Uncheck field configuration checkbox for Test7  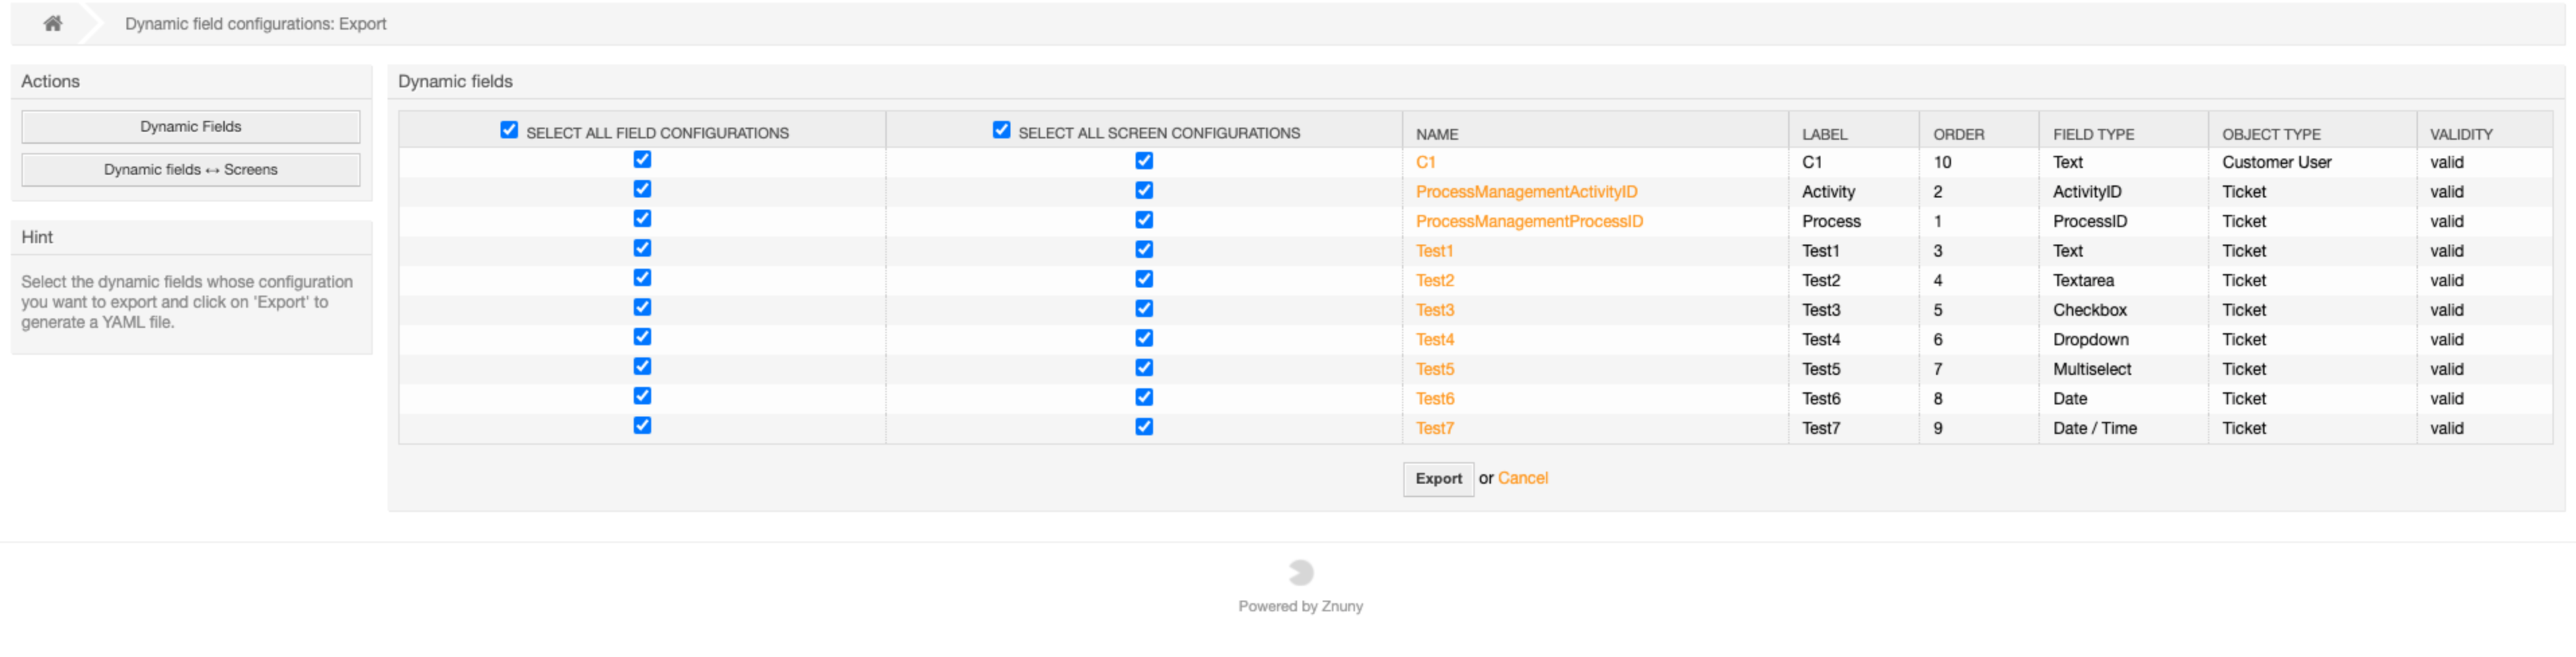pos(642,425)
